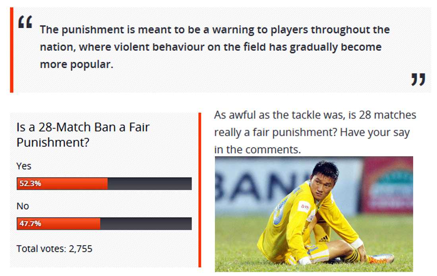This screenshot has width=437, height=276.
Task: Click the sponsor badge on yellow jersey
Action: click(305, 206)
